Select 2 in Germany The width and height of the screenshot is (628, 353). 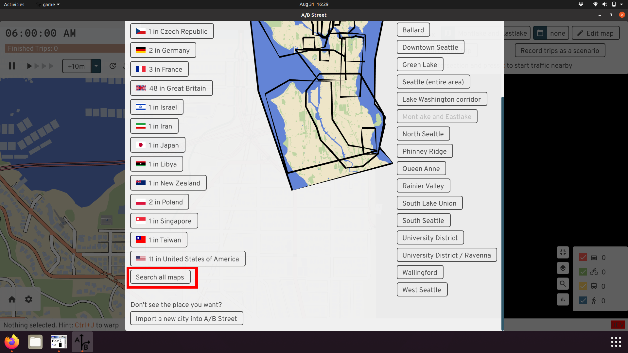[163, 50]
